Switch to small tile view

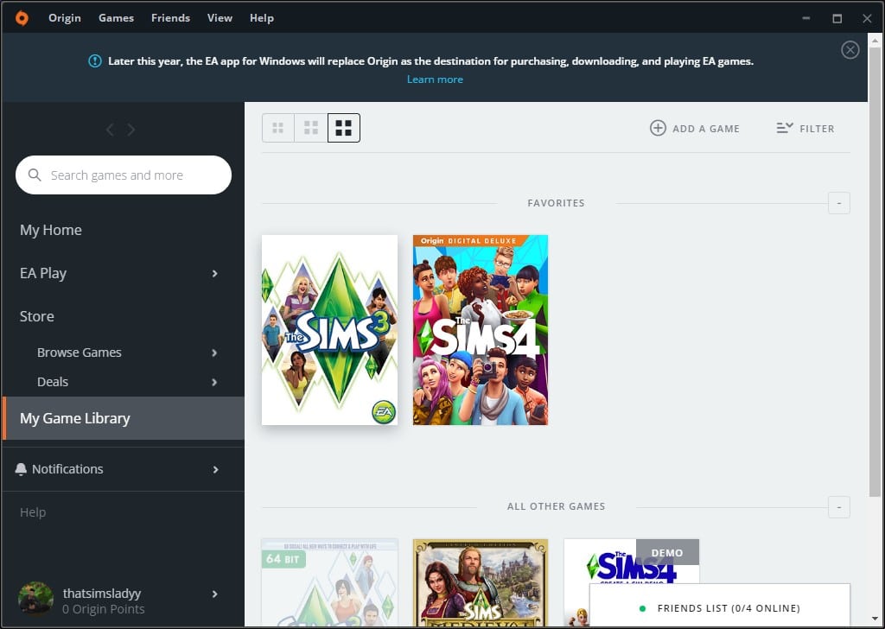(x=277, y=128)
